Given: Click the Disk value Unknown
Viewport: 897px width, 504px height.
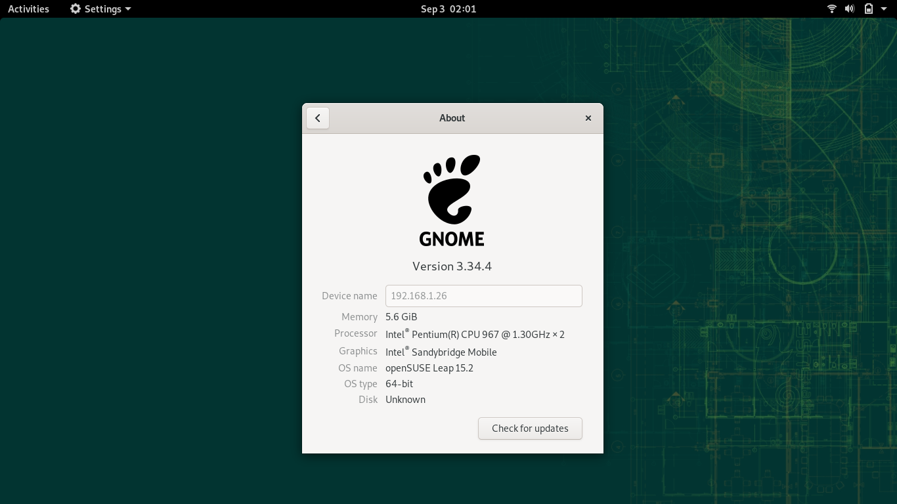Looking at the screenshot, I should [x=405, y=400].
